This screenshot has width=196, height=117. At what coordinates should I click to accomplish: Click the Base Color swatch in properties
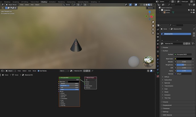[184, 59]
